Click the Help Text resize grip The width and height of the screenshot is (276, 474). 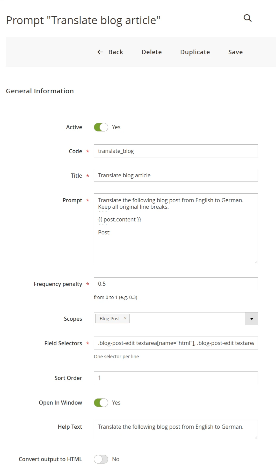point(256,437)
